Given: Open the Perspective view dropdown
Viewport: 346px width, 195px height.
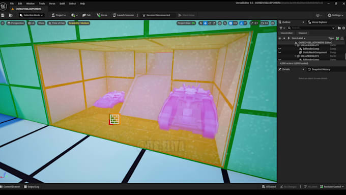Looking at the screenshot, I should (16, 23).
